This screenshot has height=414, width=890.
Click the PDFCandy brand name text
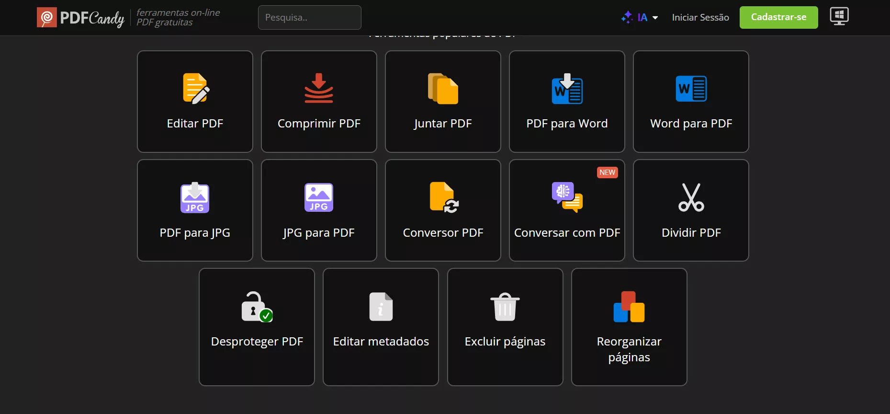coord(92,18)
